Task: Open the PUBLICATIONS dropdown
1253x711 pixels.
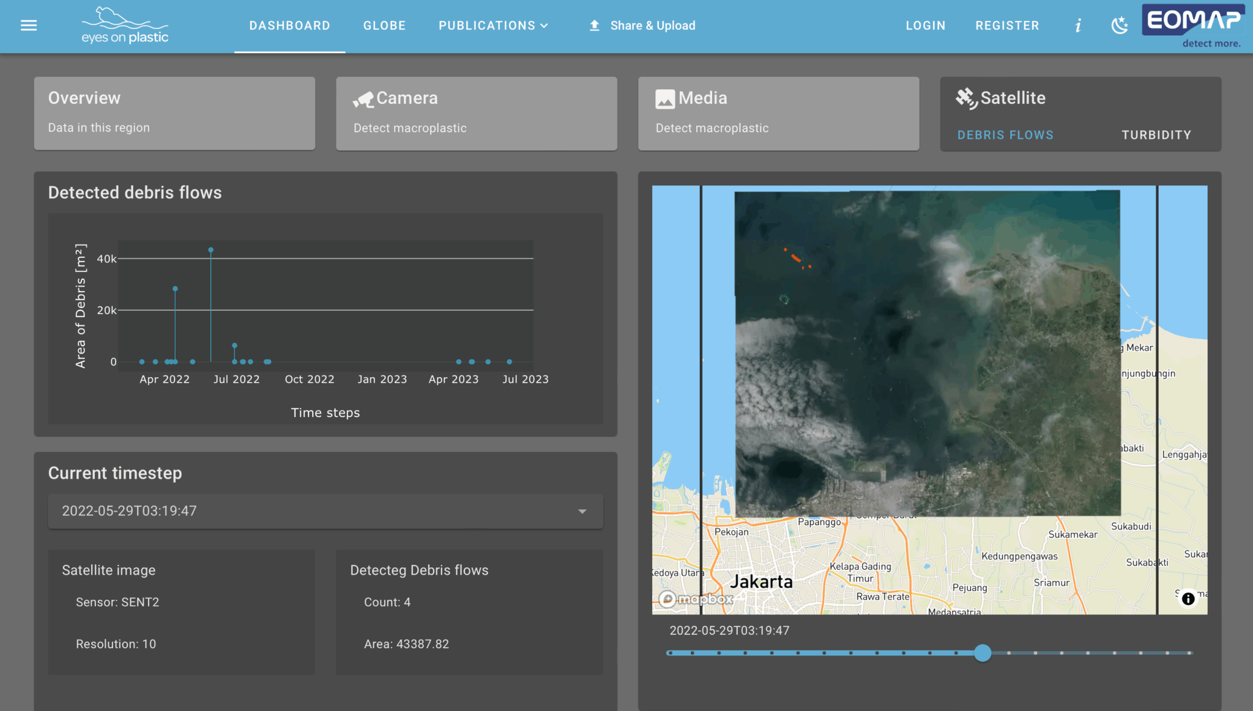Action: (493, 25)
